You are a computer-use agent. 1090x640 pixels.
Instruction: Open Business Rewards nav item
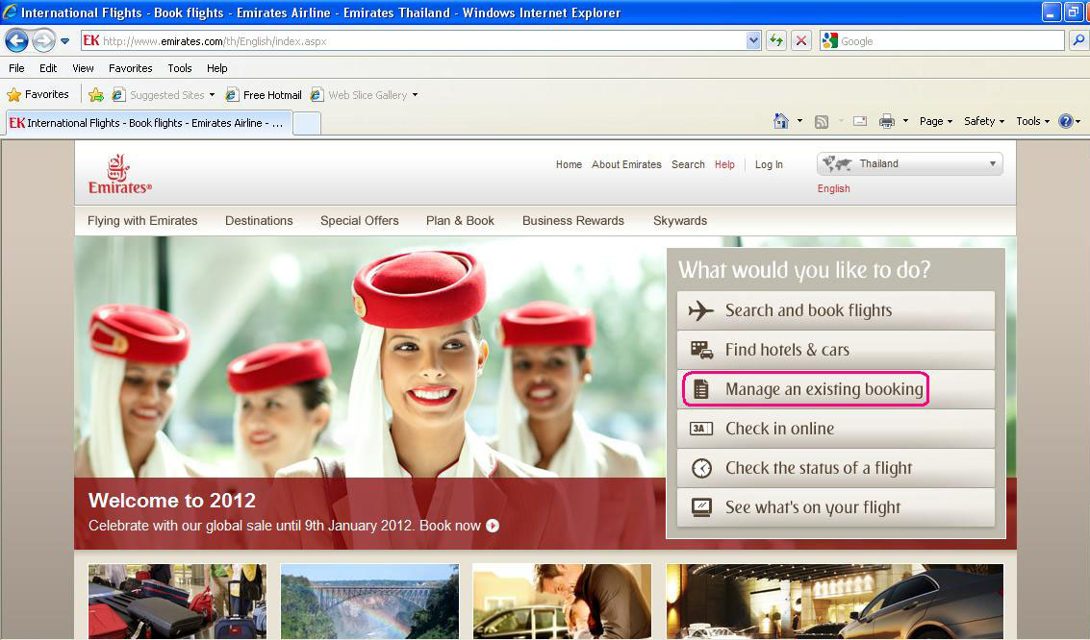(x=573, y=221)
